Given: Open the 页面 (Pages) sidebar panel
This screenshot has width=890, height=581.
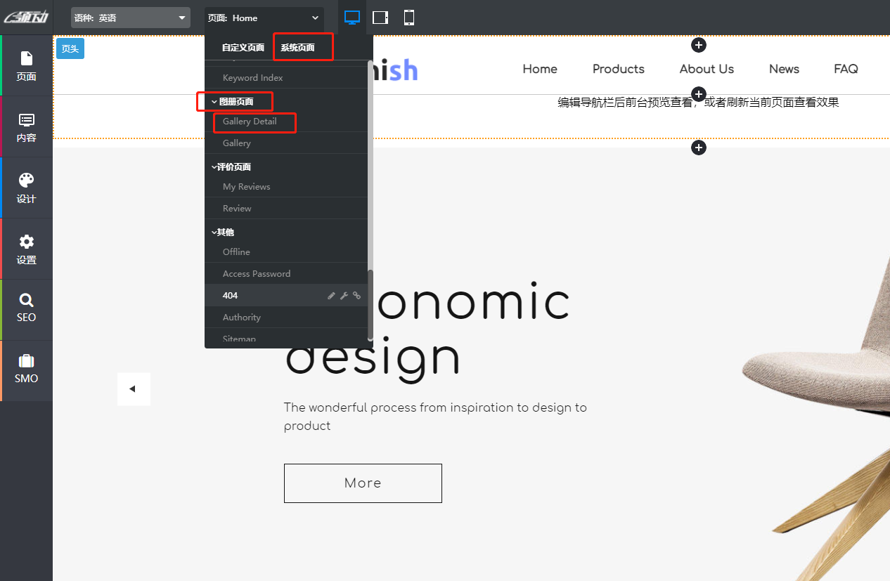Looking at the screenshot, I should [x=26, y=65].
